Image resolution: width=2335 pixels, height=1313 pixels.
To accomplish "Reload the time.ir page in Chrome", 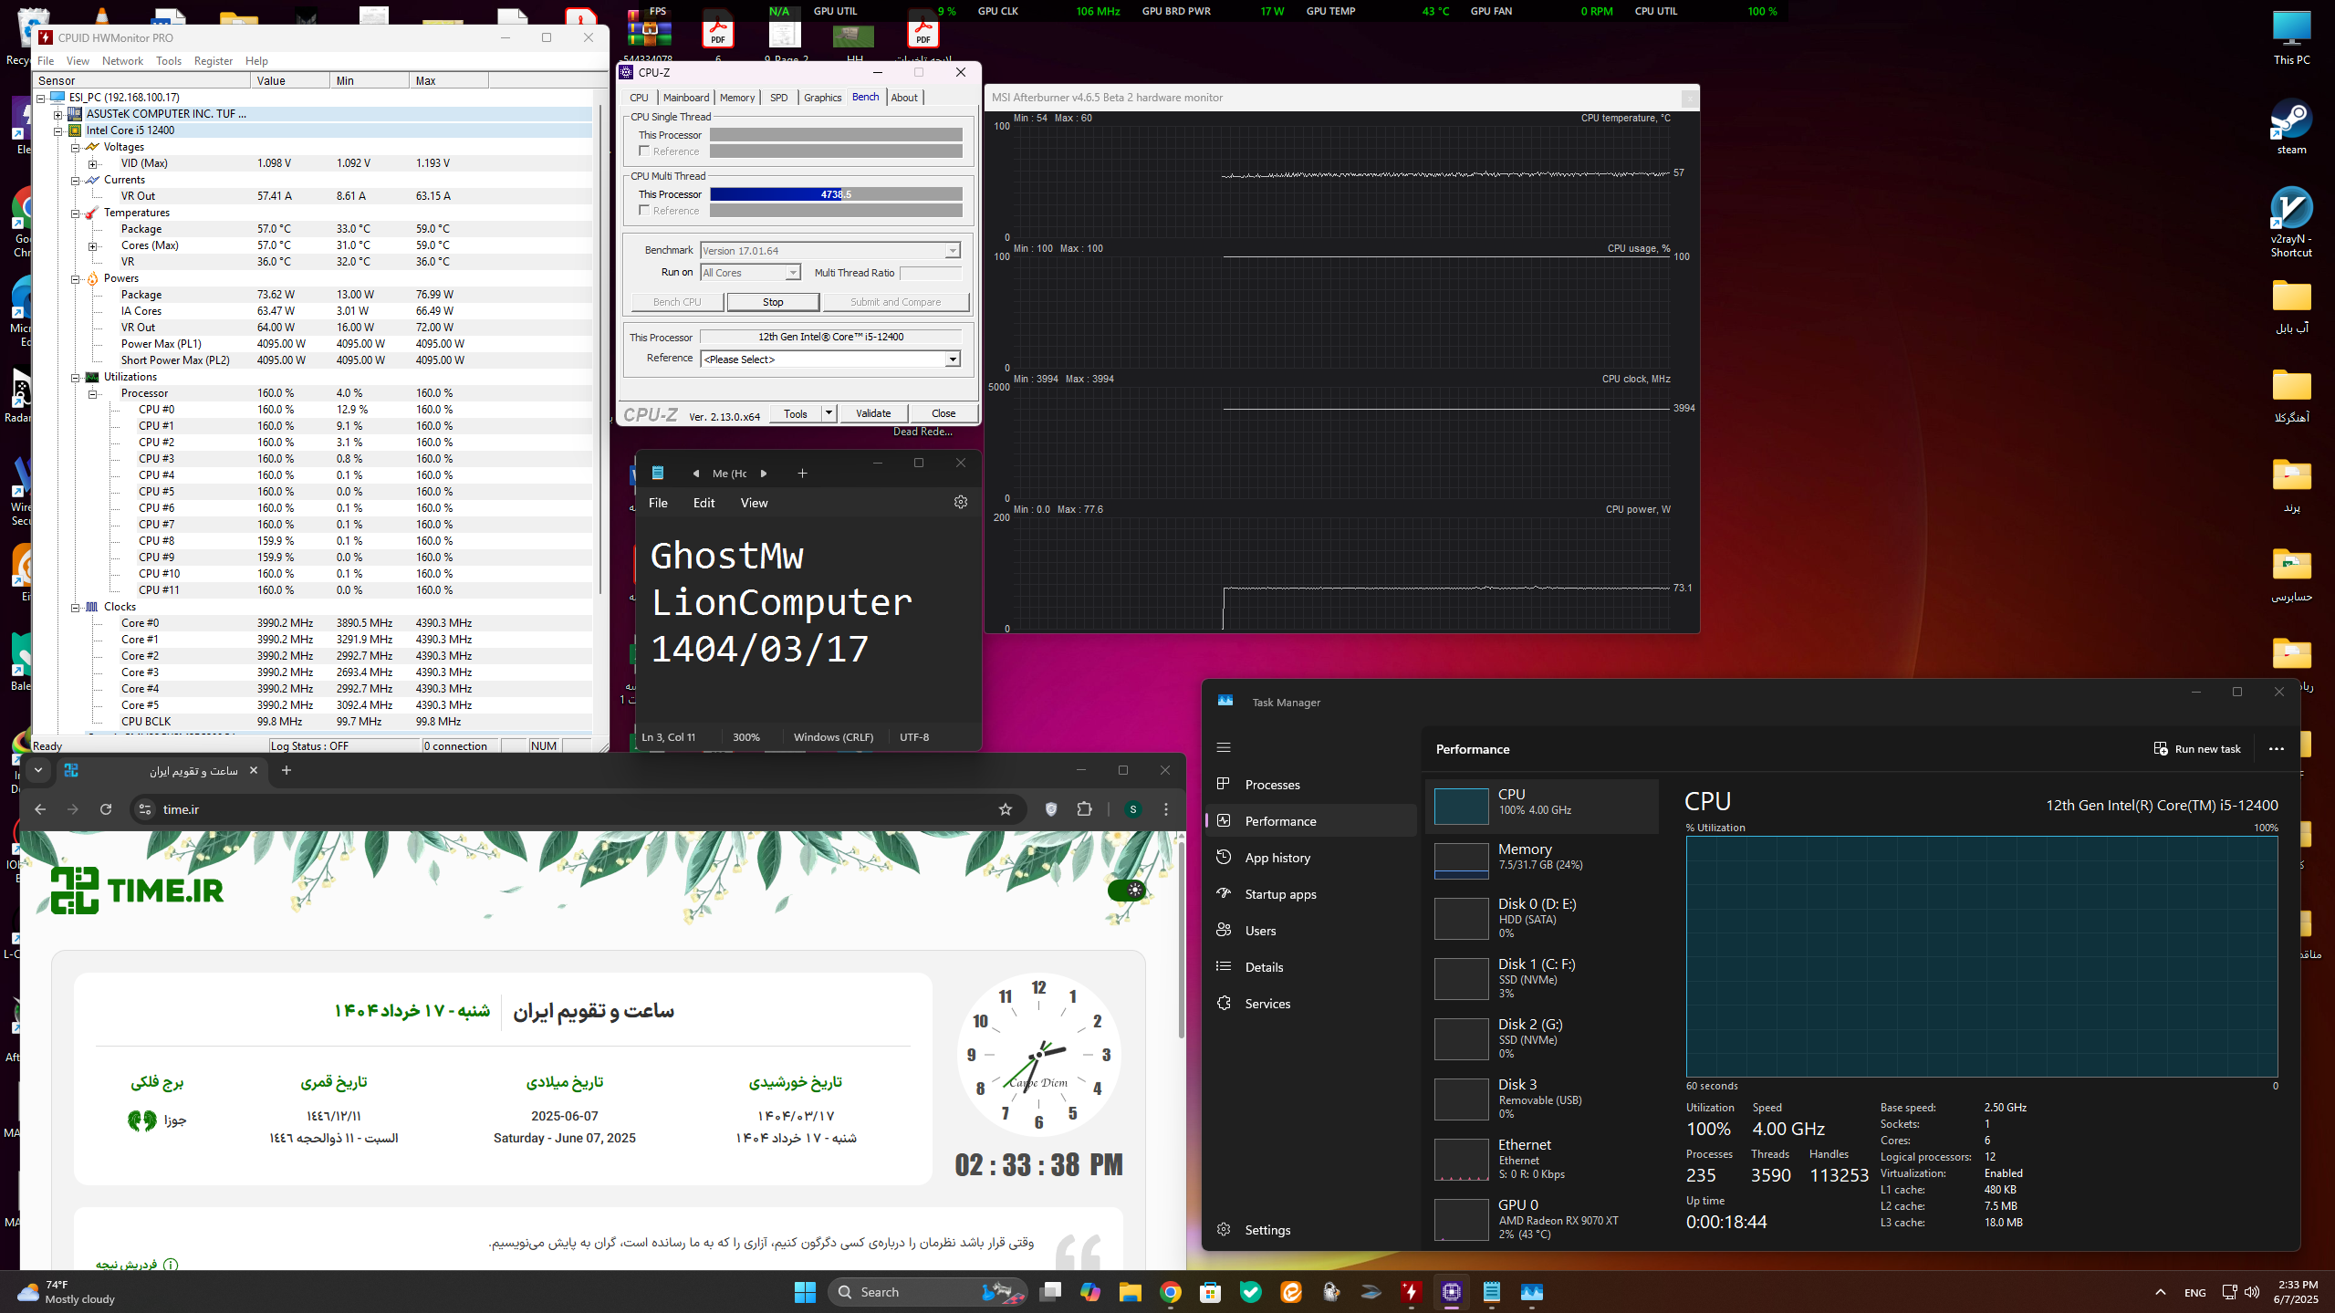I will coord(106,809).
